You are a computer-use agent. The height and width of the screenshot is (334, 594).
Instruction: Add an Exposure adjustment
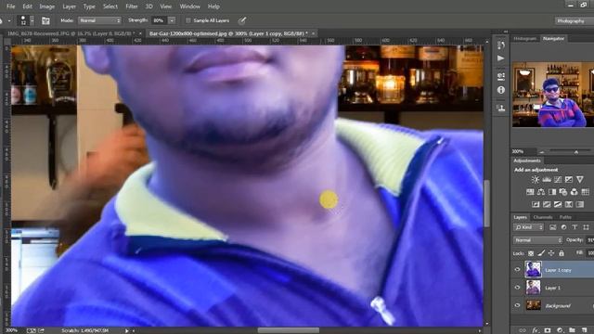pyautogui.click(x=569, y=179)
